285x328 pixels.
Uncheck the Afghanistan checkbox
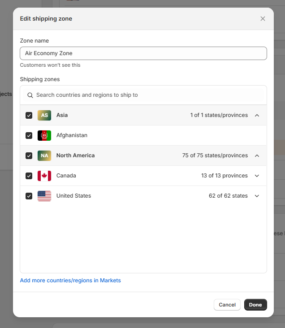point(29,135)
